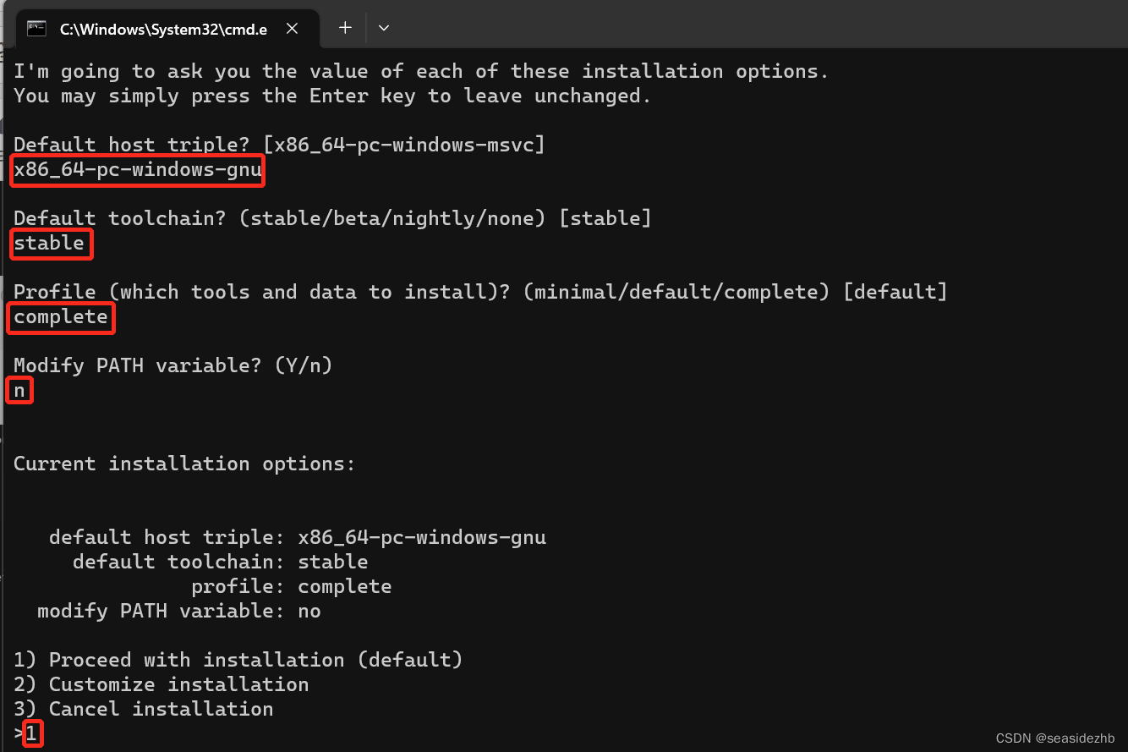The image size is (1128, 752).
Task: Close the cmd.exe tab with X
Action: pyautogui.click(x=292, y=27)
